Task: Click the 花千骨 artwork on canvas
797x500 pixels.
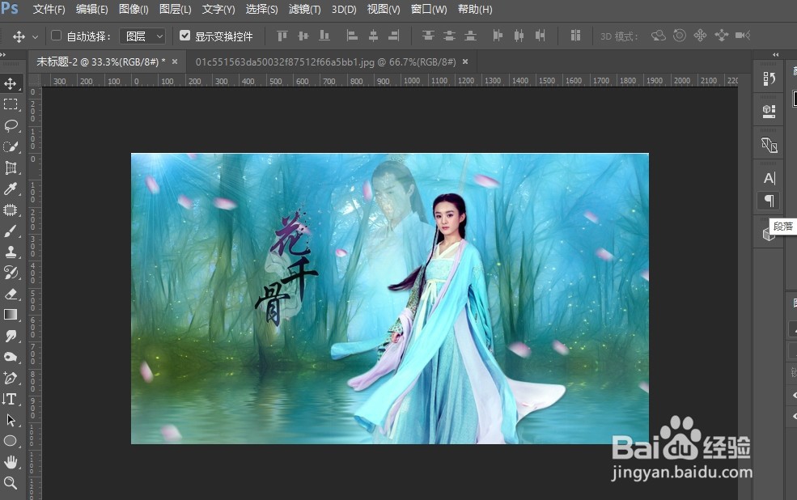Action: [x=286, y=269]
